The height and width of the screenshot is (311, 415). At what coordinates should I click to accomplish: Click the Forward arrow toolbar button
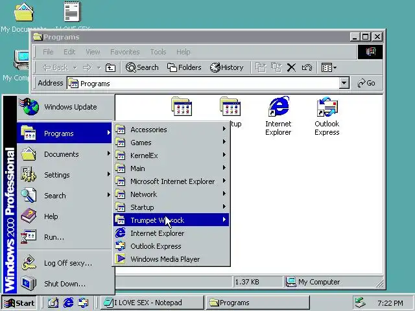pos(87,68)
